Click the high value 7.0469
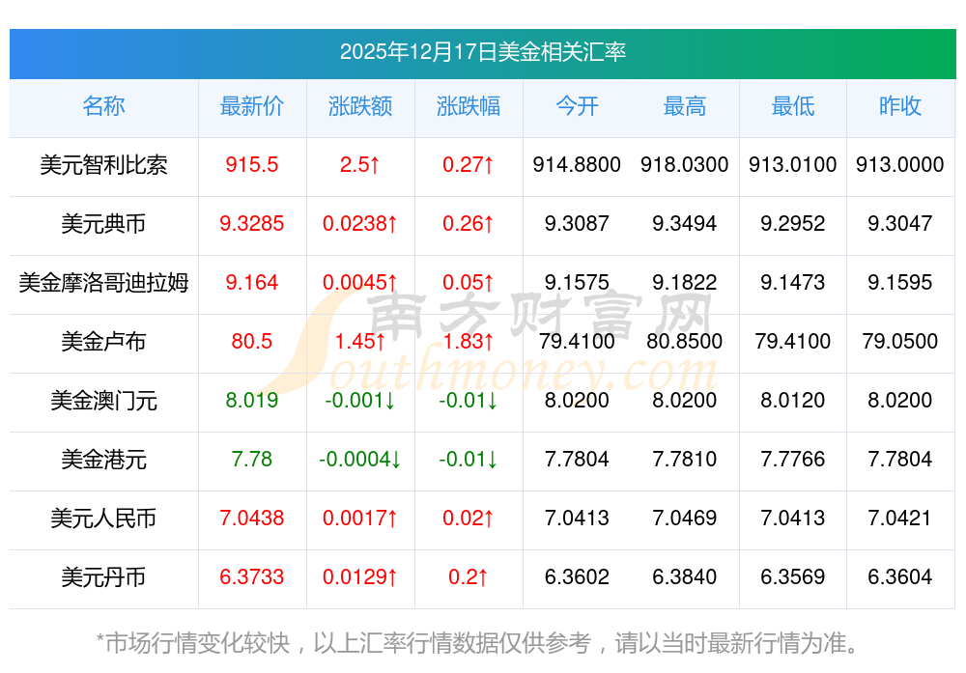The height and width of the screenshot is (673, 966). click(x=685, y=518)
